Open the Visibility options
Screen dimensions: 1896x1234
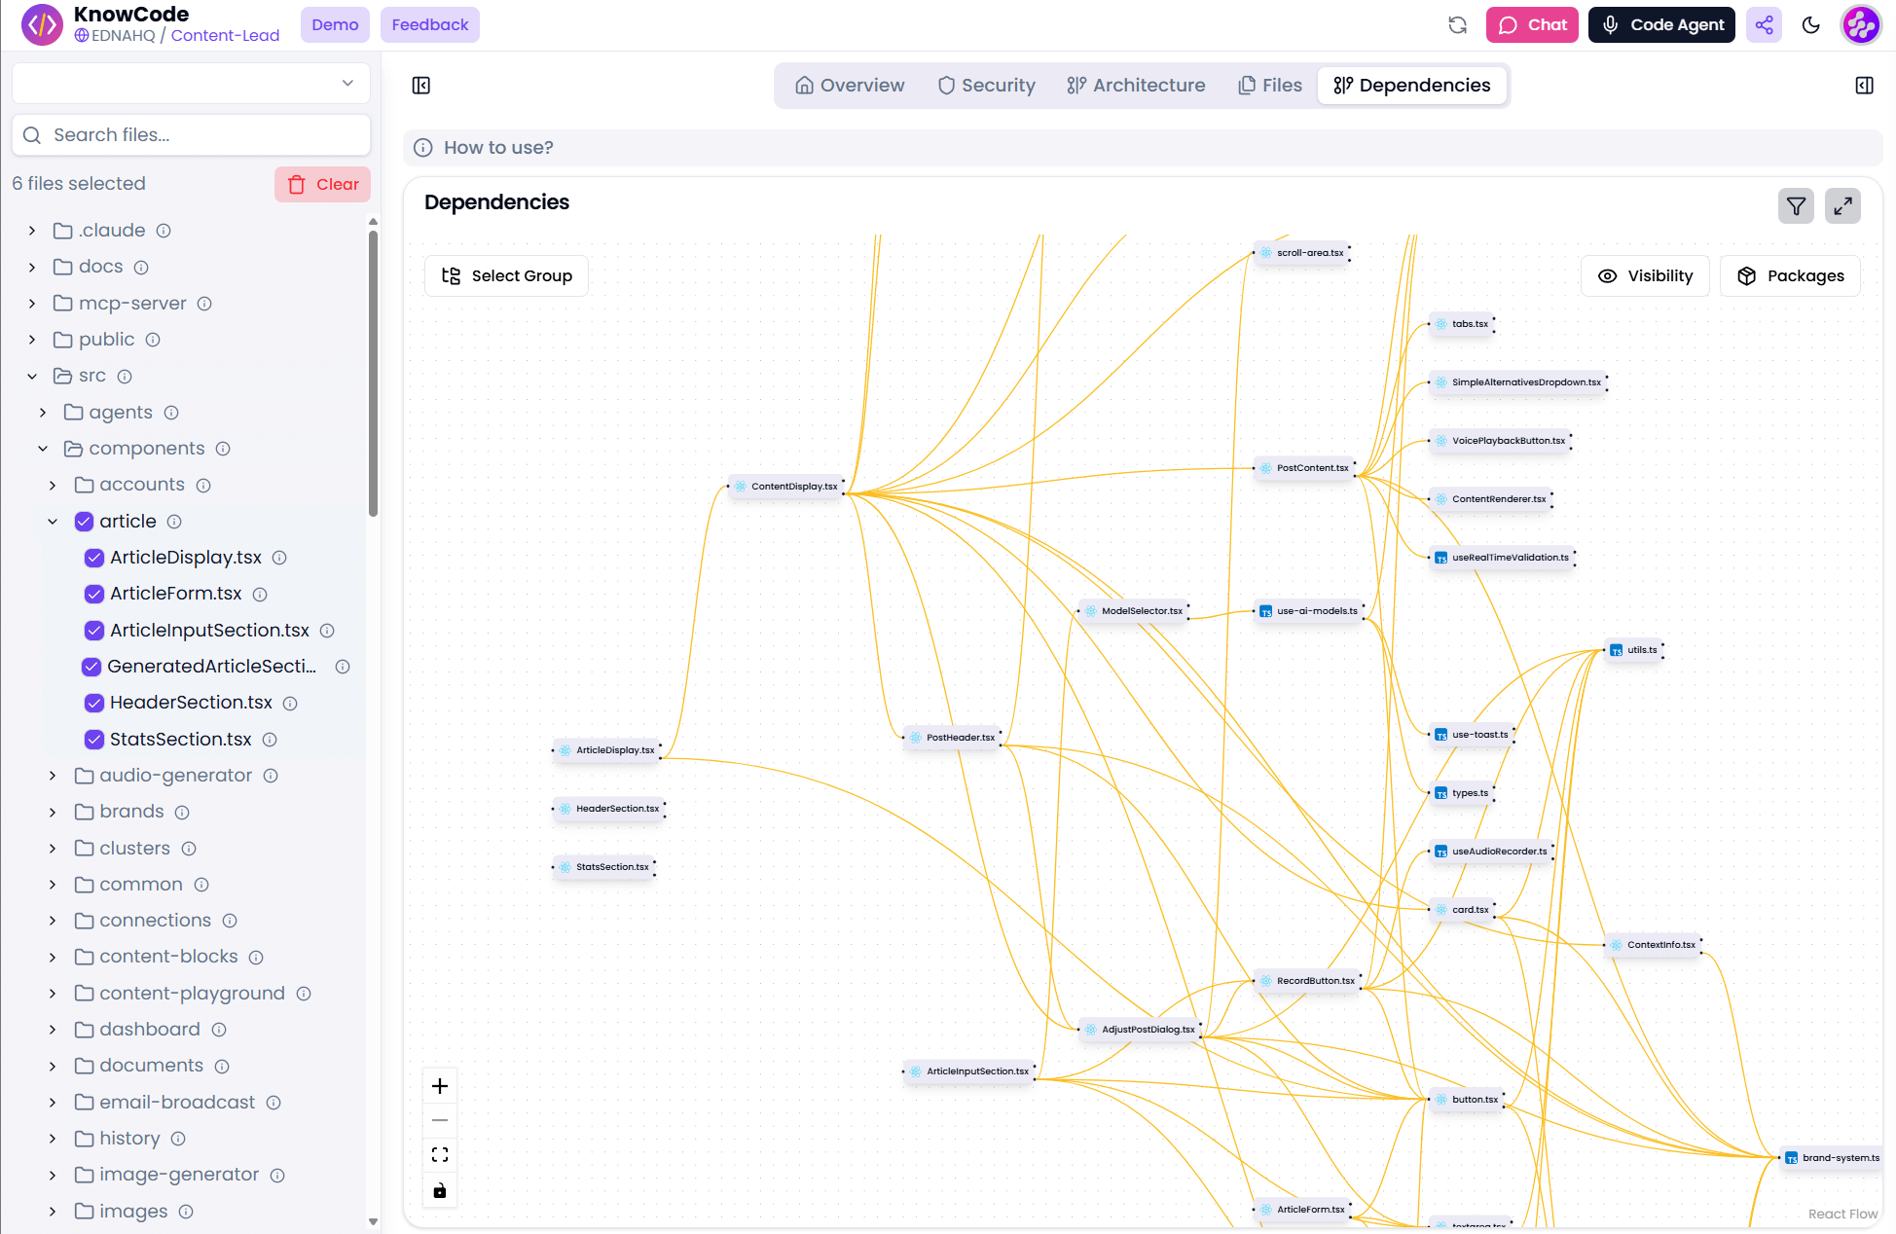tap(1645, 275)
